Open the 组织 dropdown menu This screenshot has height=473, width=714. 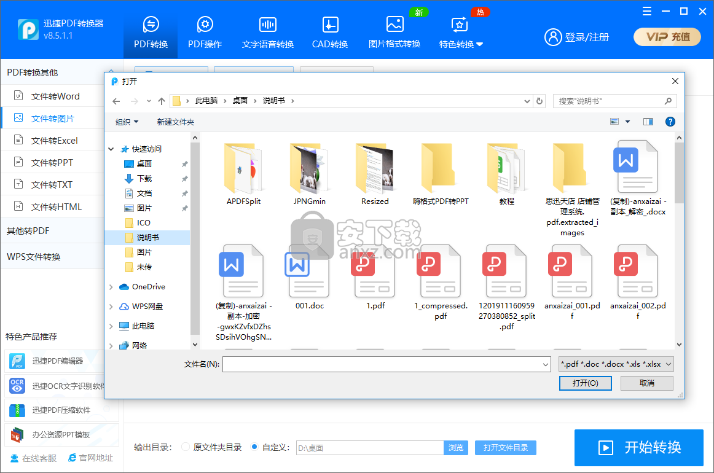127,122
